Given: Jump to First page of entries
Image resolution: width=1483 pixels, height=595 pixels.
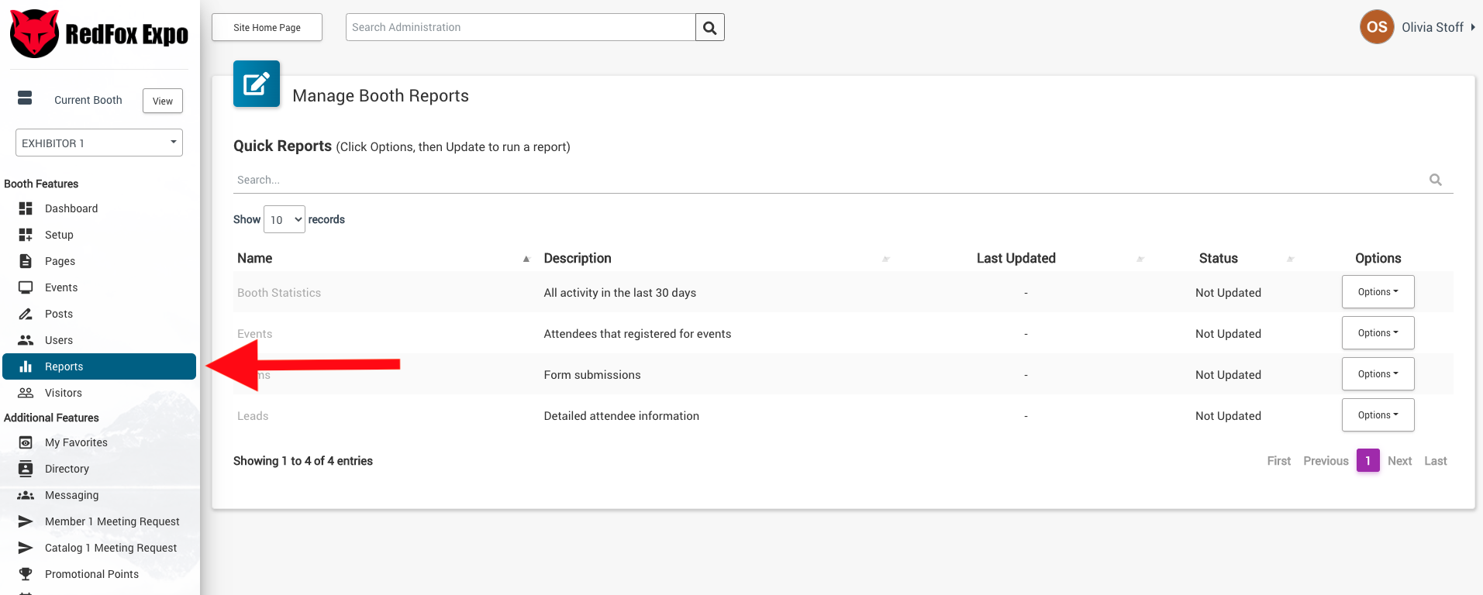Looking at the screenshot, I should tap(1279, 461).
